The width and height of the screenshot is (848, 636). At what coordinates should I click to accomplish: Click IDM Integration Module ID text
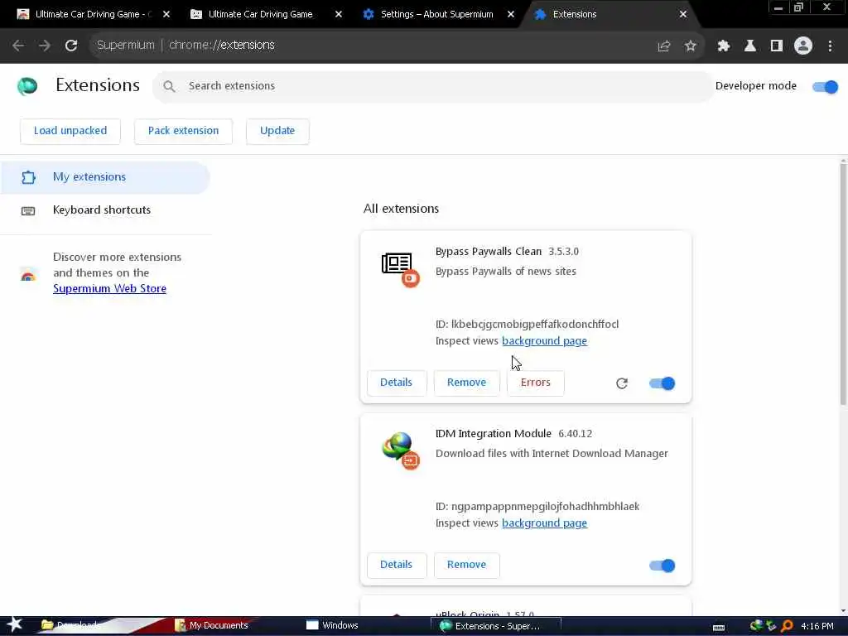click(537, 507)
